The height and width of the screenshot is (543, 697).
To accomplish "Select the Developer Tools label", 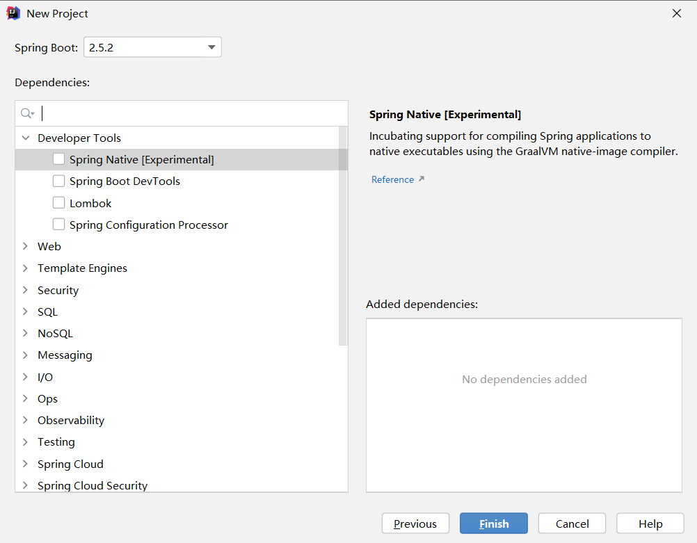I will click(x=79, y=138).
